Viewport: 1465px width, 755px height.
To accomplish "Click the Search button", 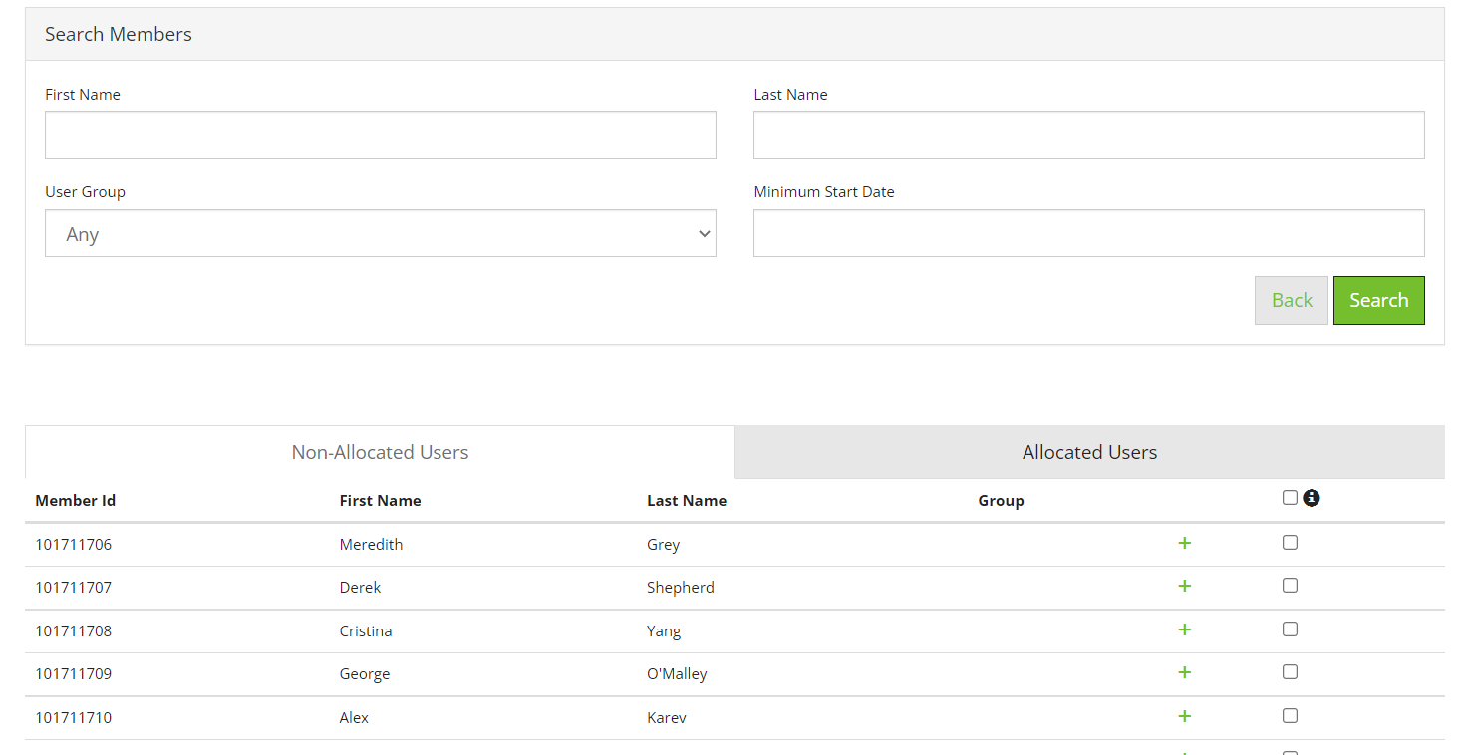I will click(1379, 300).
